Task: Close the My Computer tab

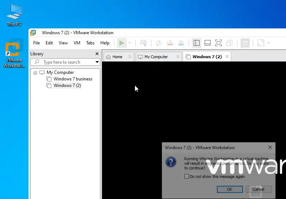Action: pos(178,57)
